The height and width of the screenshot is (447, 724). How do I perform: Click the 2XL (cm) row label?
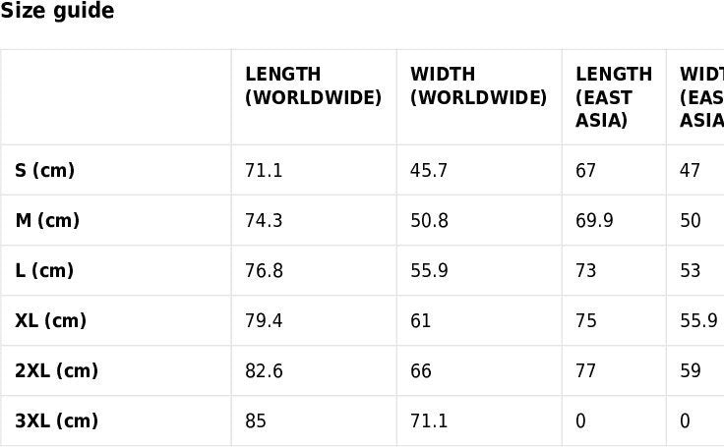click(x=57, y=371)
